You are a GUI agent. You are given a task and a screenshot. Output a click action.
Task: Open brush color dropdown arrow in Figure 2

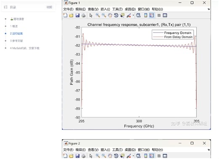click(133, 156)
